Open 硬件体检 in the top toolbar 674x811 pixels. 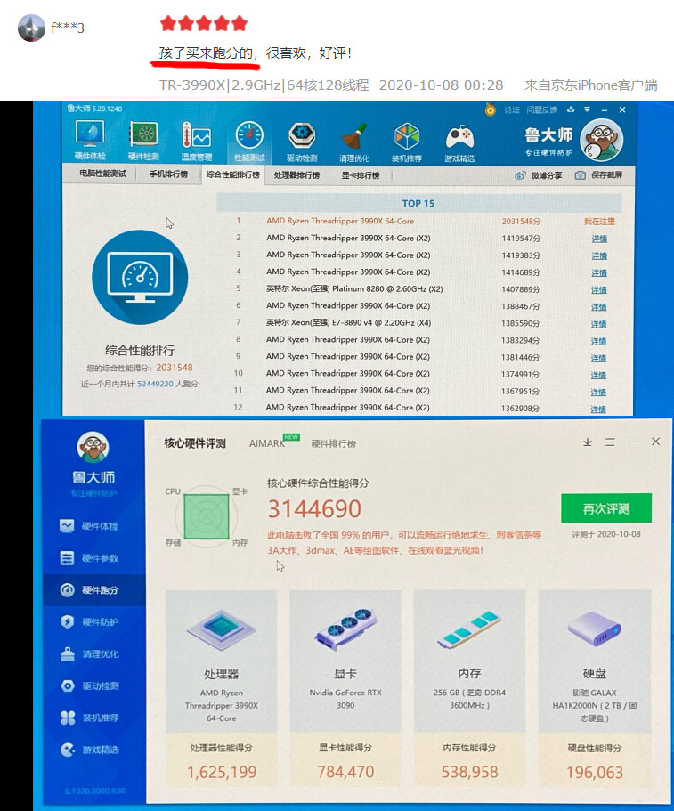(90, 140)
